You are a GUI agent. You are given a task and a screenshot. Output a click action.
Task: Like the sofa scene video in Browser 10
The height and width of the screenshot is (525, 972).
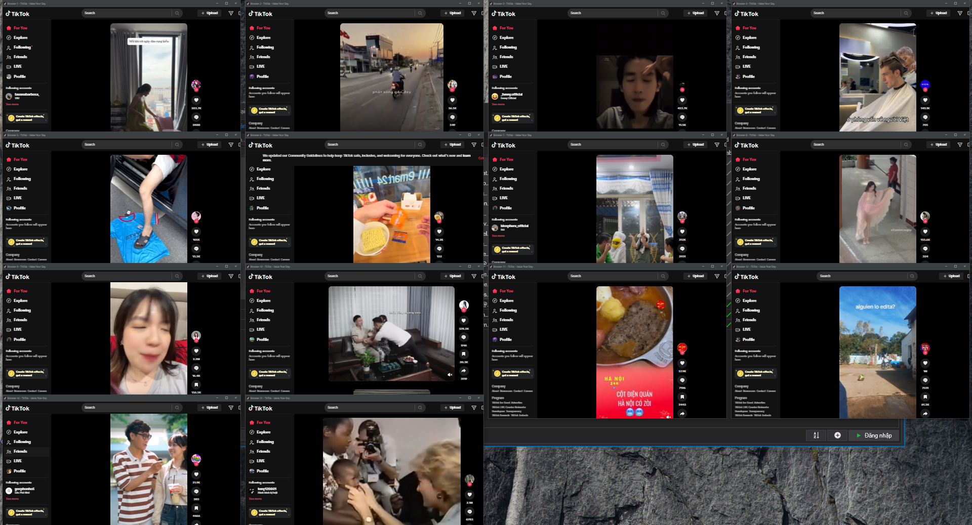pyautogui.click(x=464, y=321)
